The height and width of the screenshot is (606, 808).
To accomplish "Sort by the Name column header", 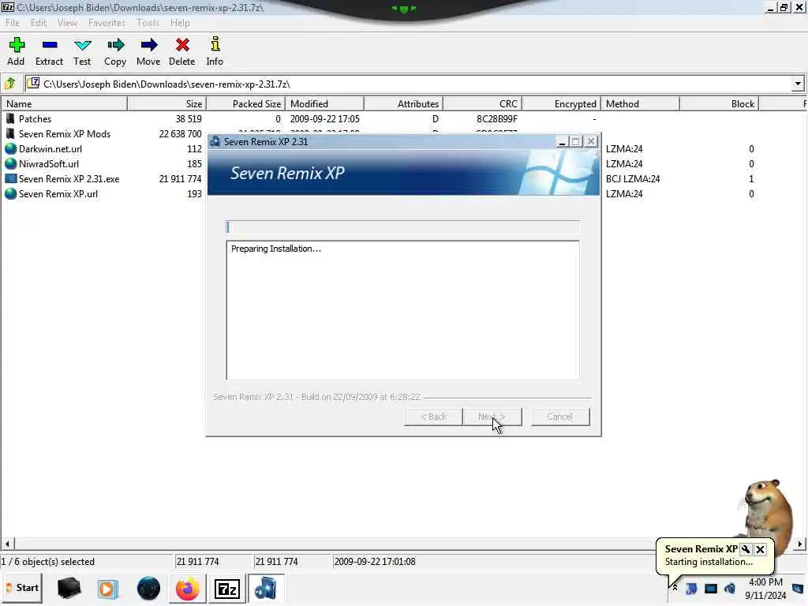I will pyautogui.click(x=64, y=103).
